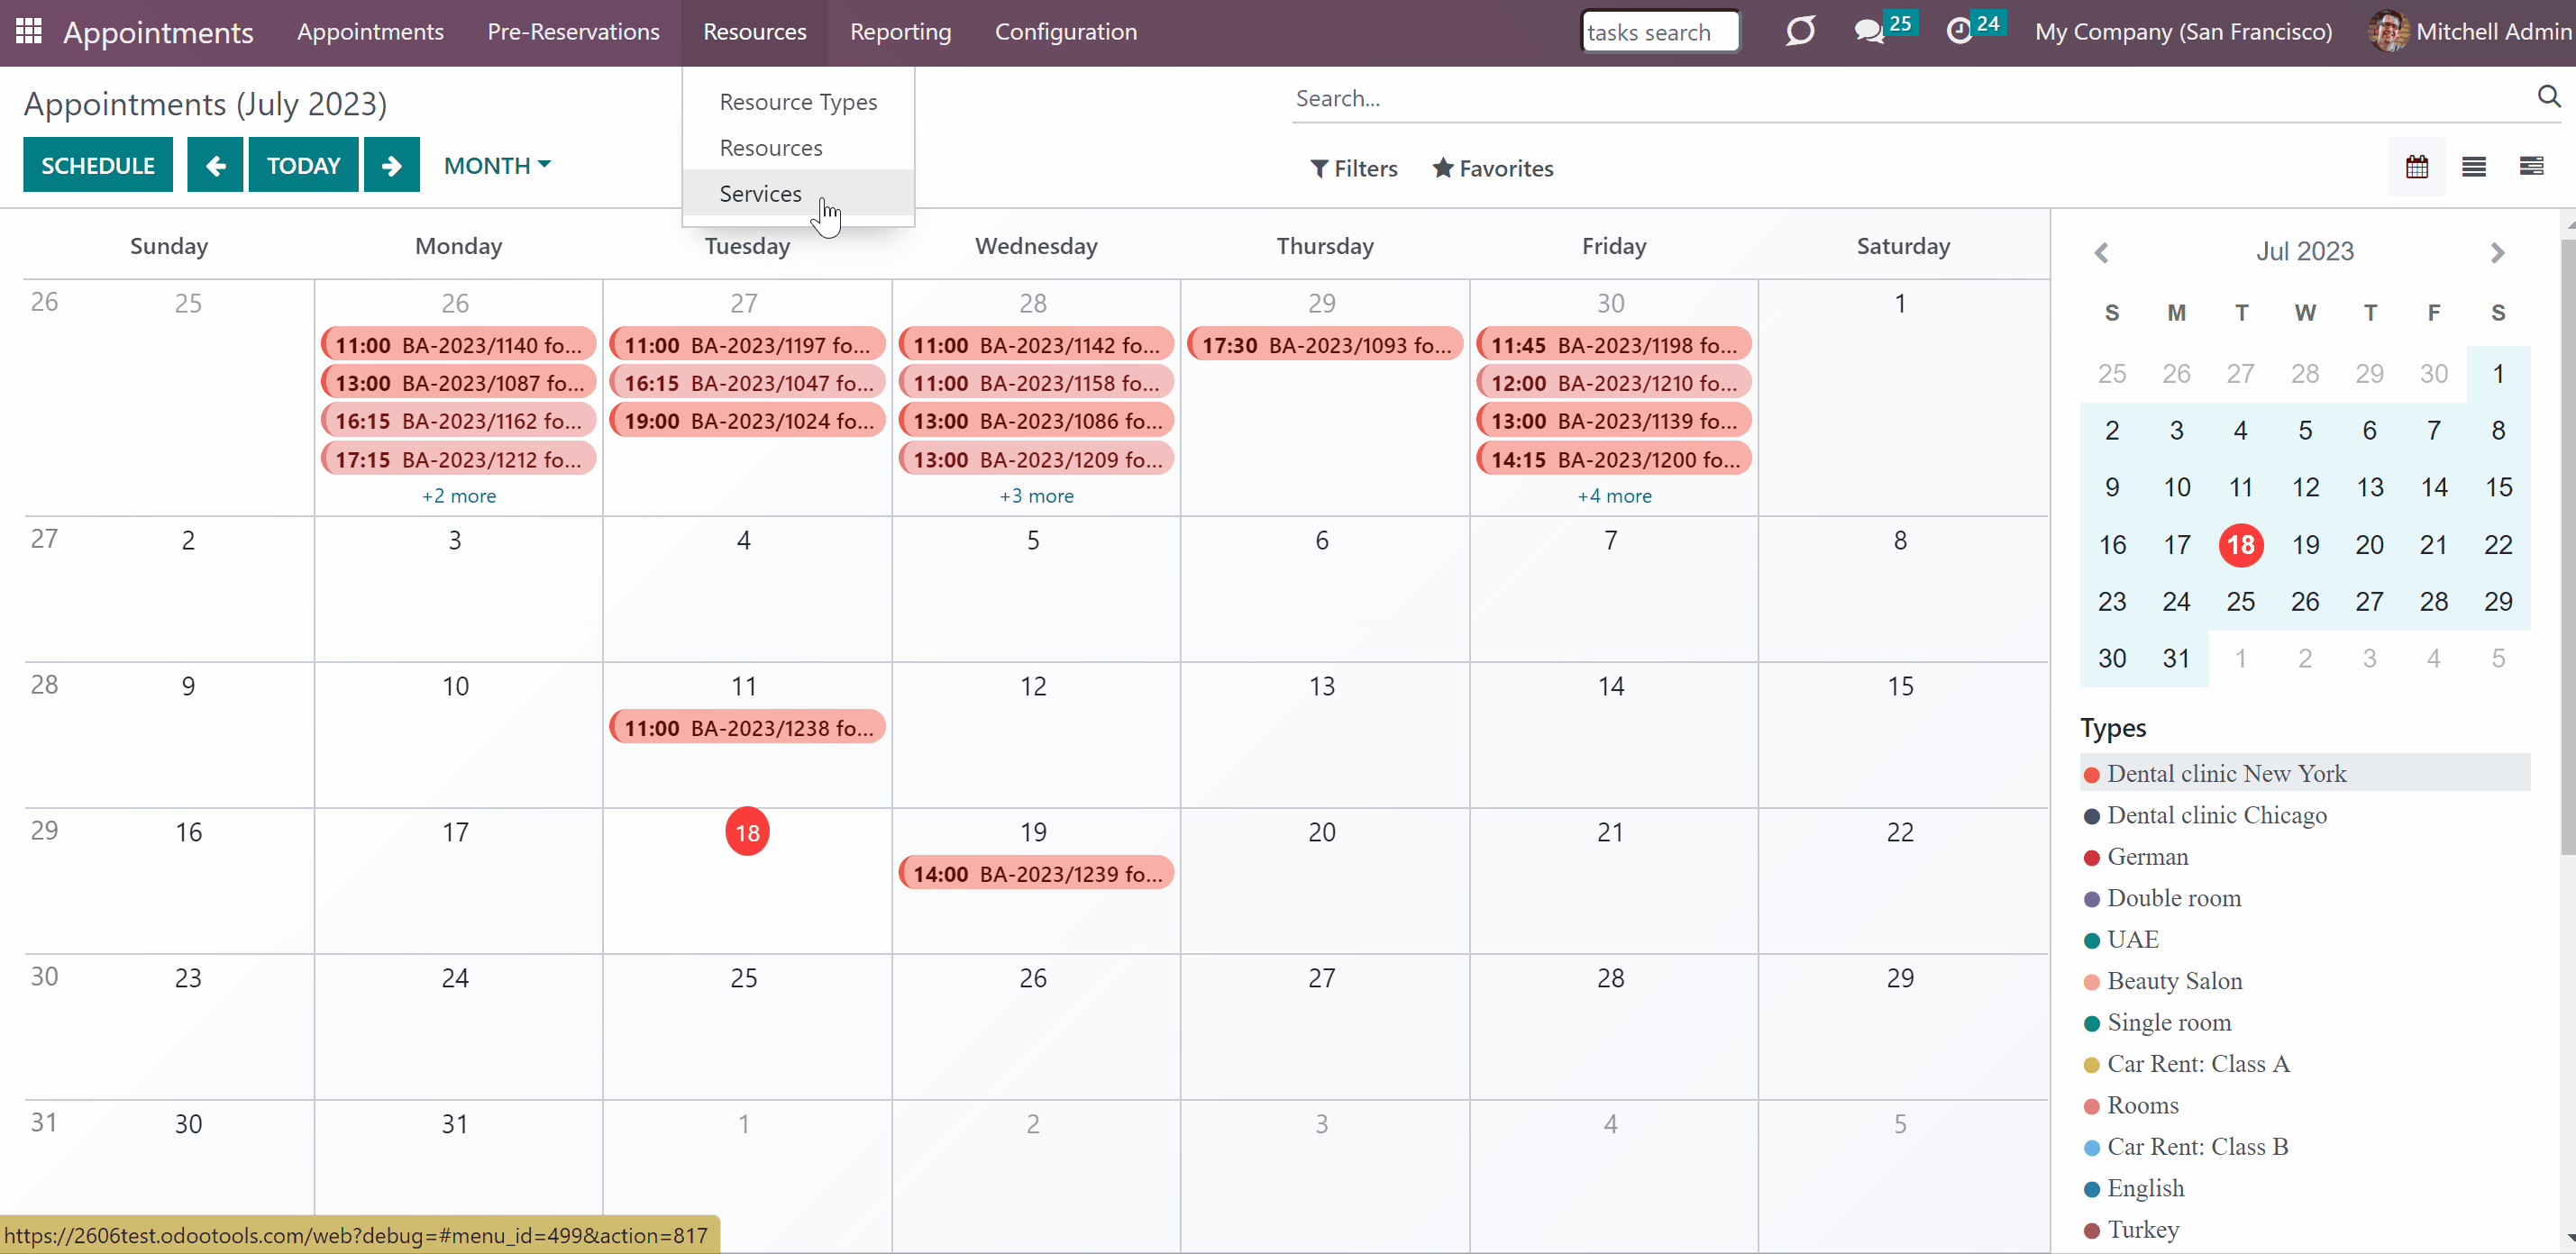2576x1254 pixels.
Task: Click the Jul 2023 mini calendar title
Action: tap(2304, 252)
